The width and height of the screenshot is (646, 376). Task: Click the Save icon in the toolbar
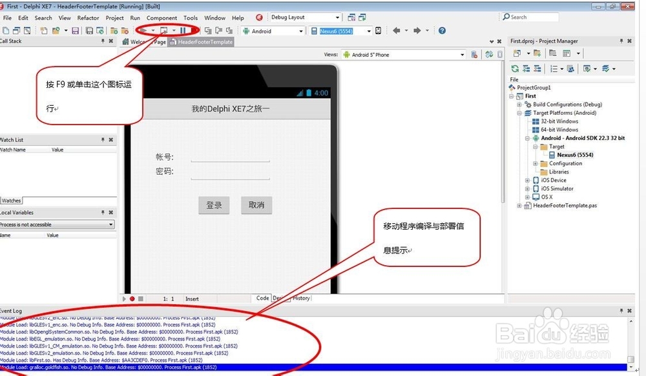point(75,30)
